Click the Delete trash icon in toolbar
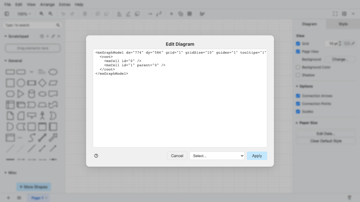This screenshot has height=202, width=360. (x=85, y=14)
